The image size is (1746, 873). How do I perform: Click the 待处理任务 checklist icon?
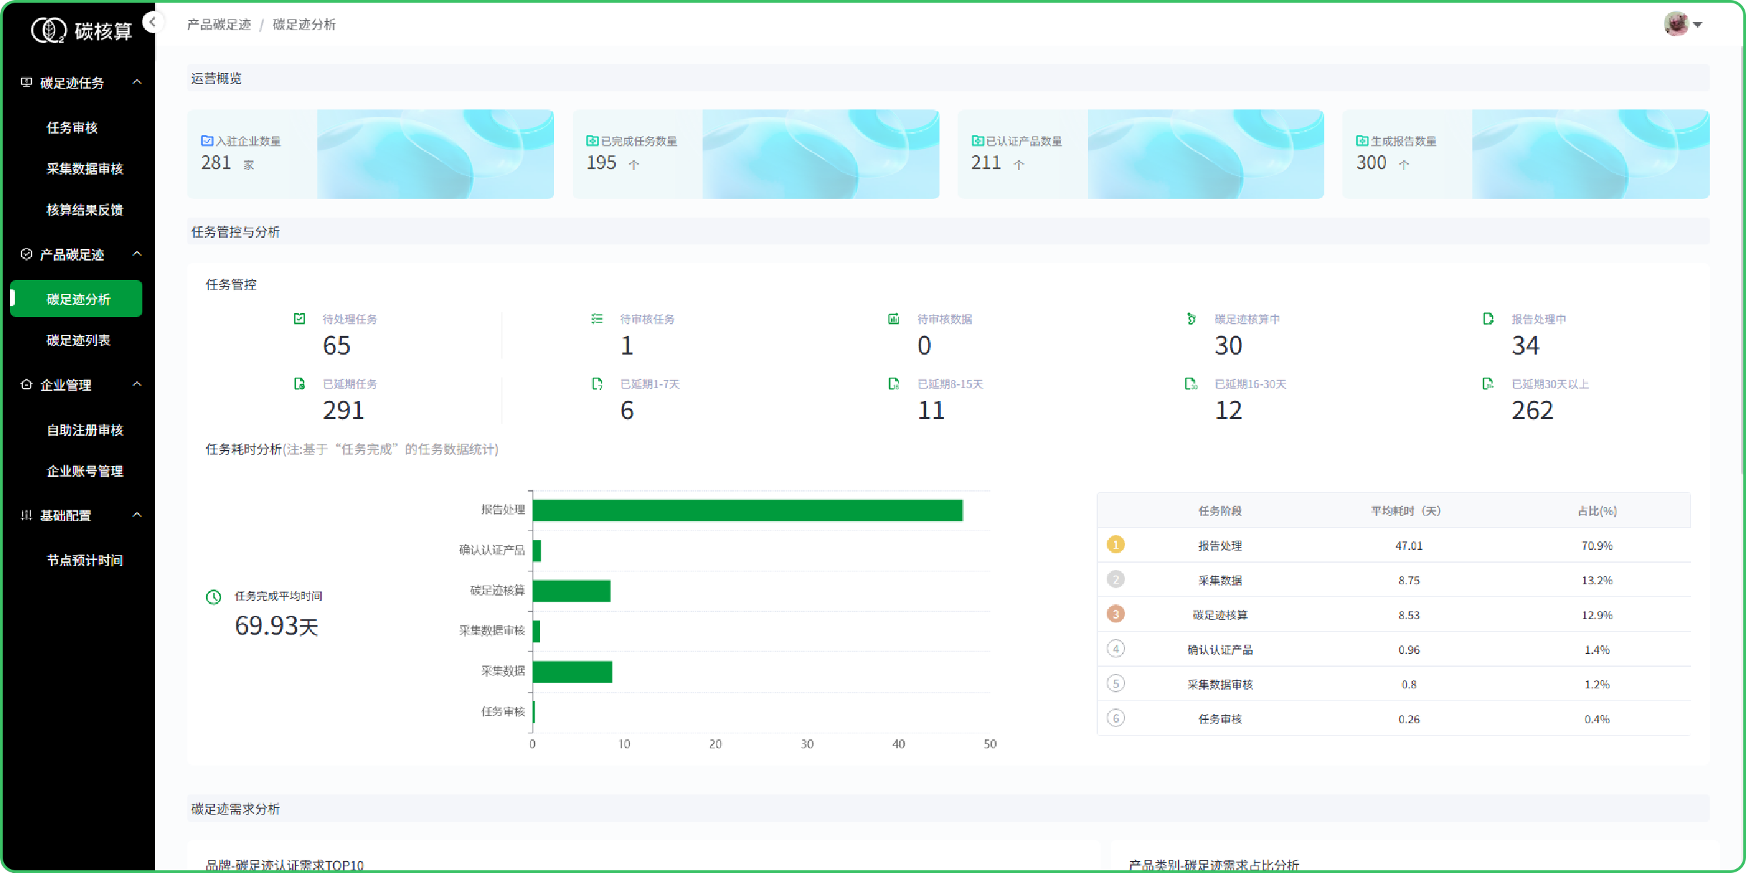coord(299,318)
